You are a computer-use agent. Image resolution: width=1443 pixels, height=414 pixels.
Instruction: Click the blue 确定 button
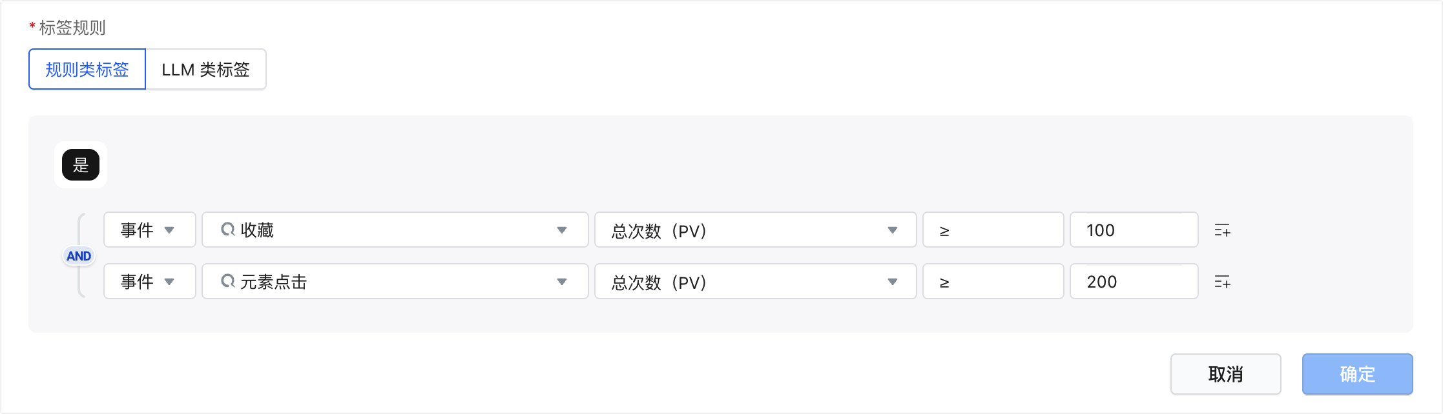[1357, 374]
